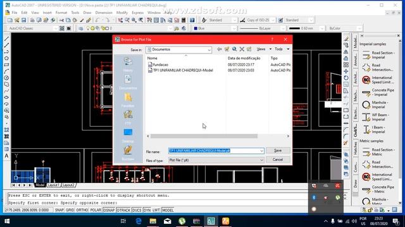This screenshot has width=405, height=227.
Task: Click the Help question-mark toolbar icon
Action: point(192,20)
